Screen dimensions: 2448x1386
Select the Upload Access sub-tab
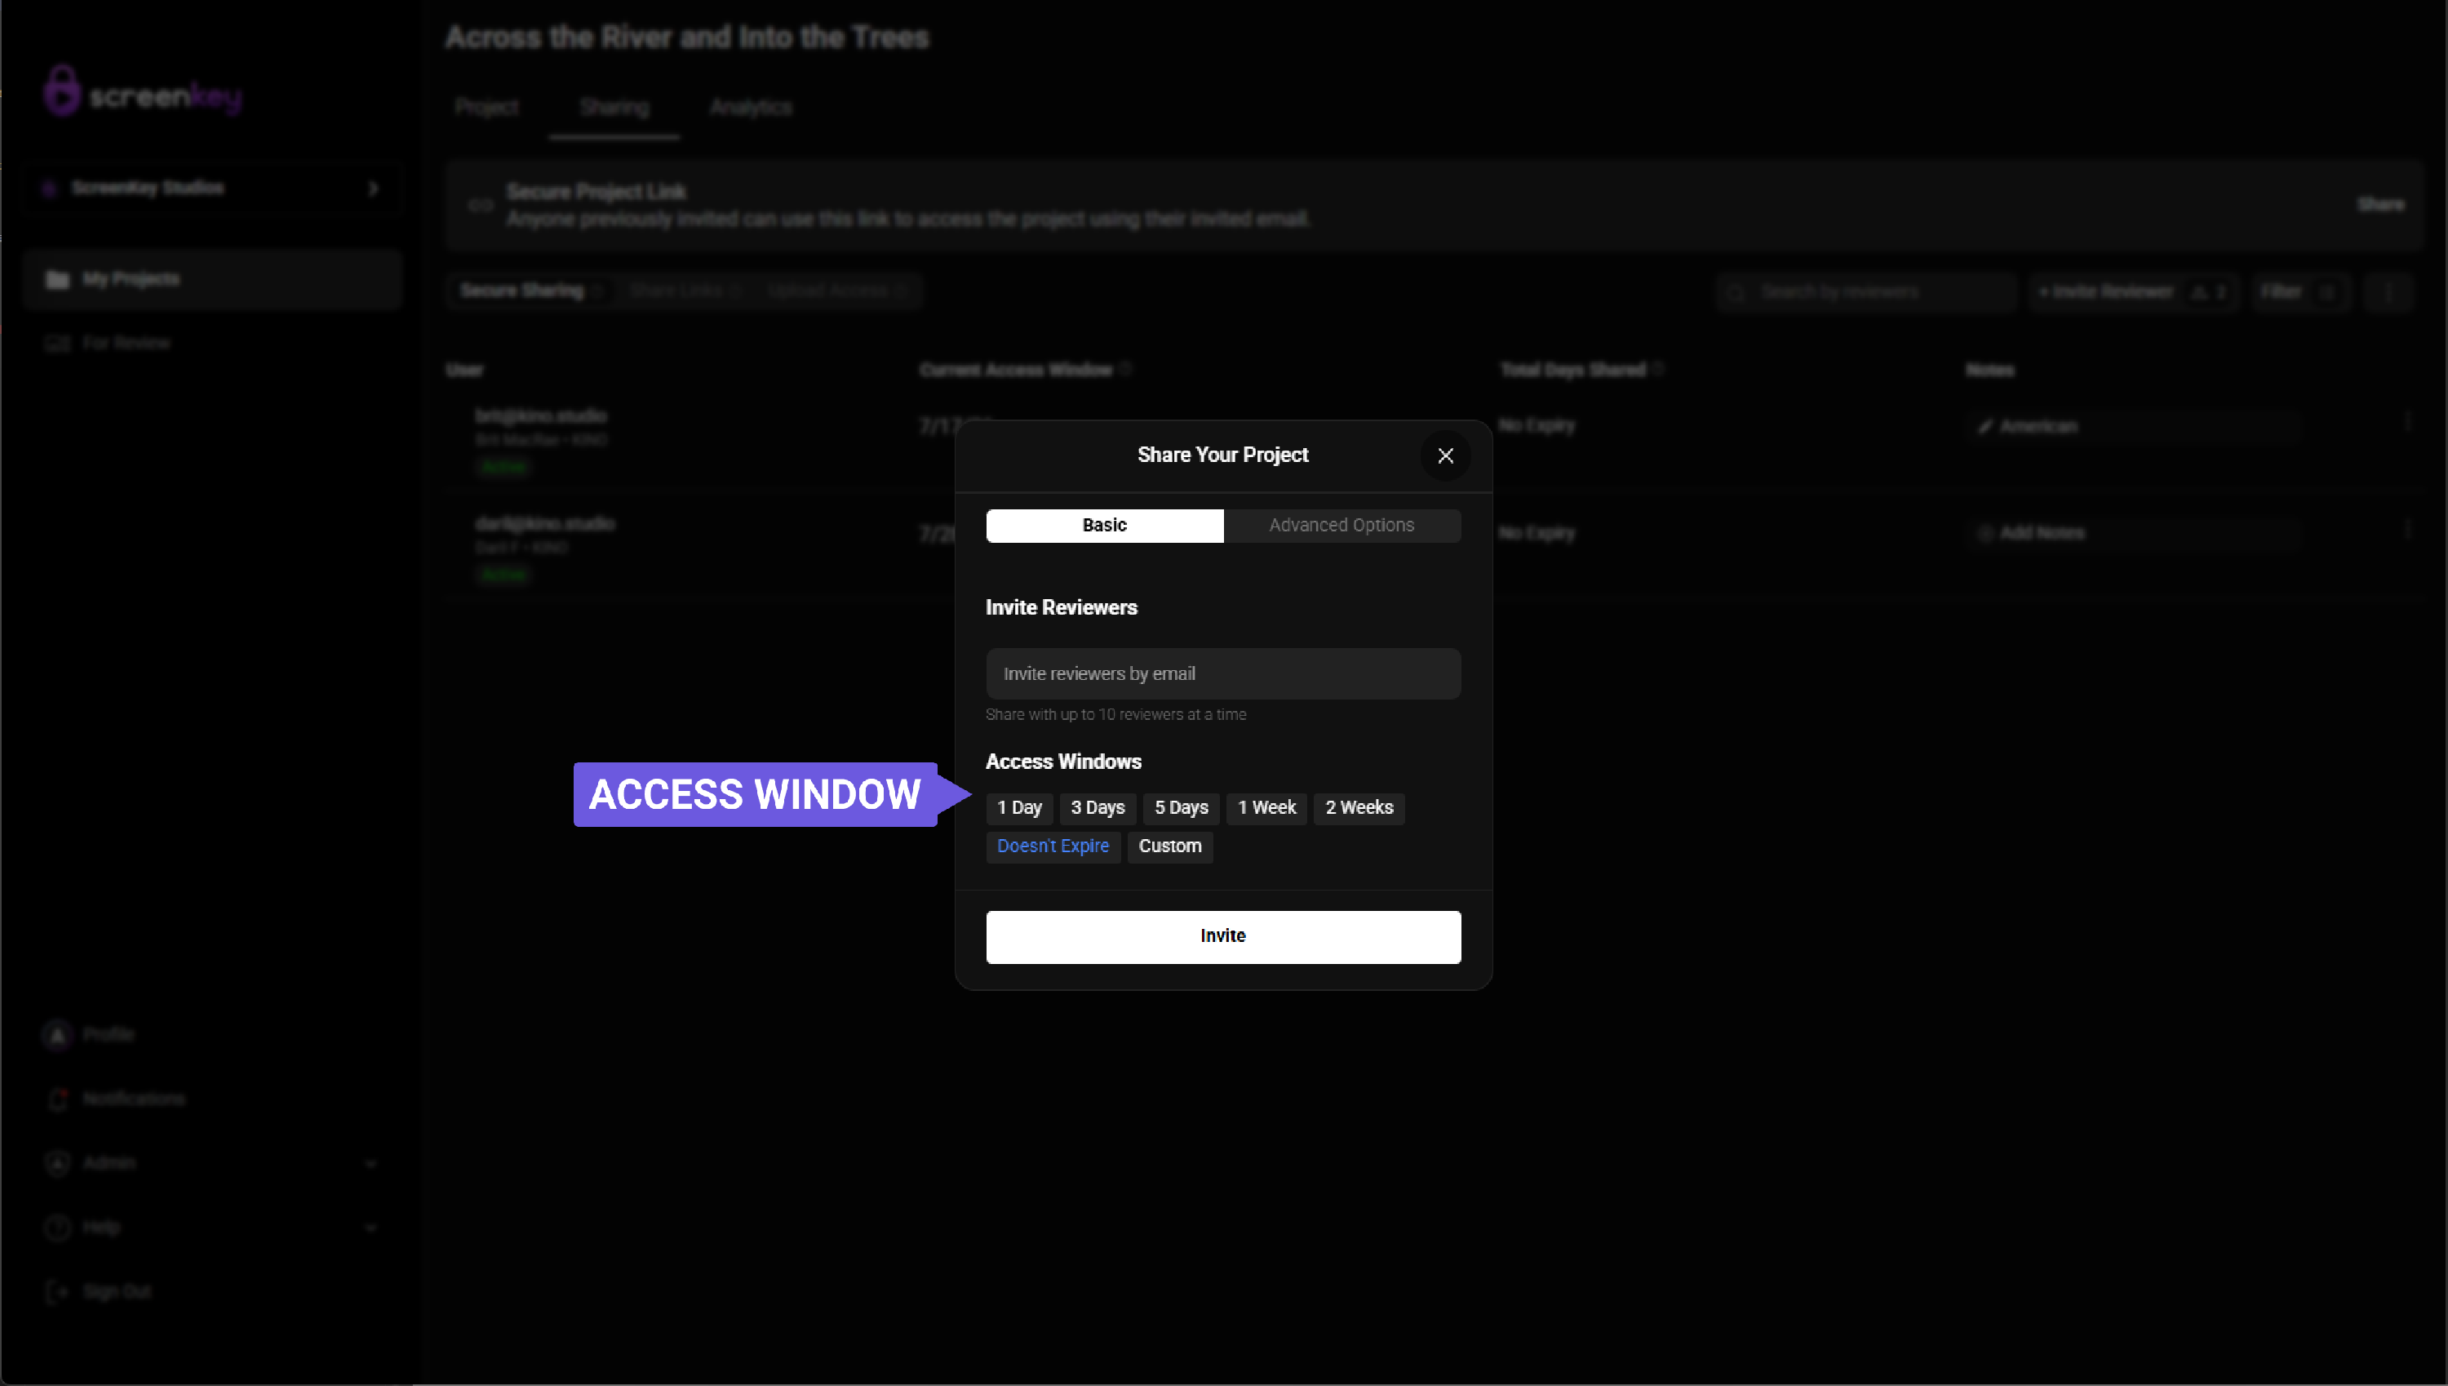pyautogui.click(x=837, y=291)
